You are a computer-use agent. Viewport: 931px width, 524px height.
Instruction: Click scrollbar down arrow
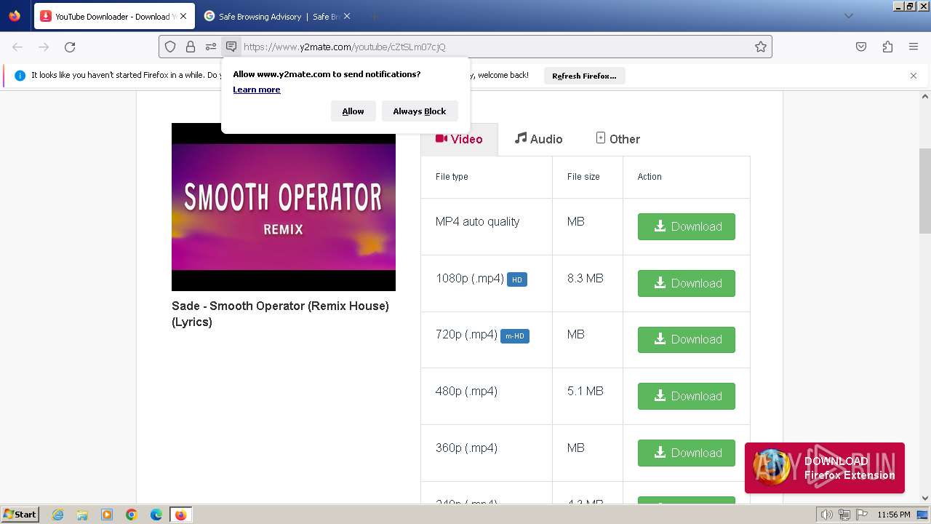(925, 499)
